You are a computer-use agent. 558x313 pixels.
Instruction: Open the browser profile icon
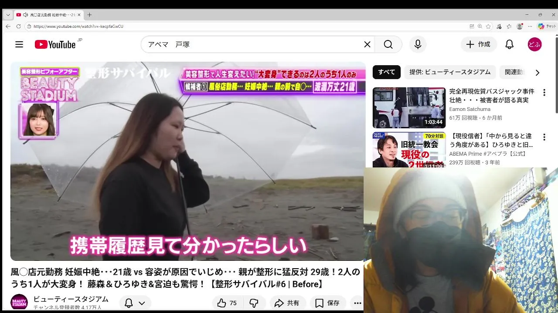tap(519, 27)
